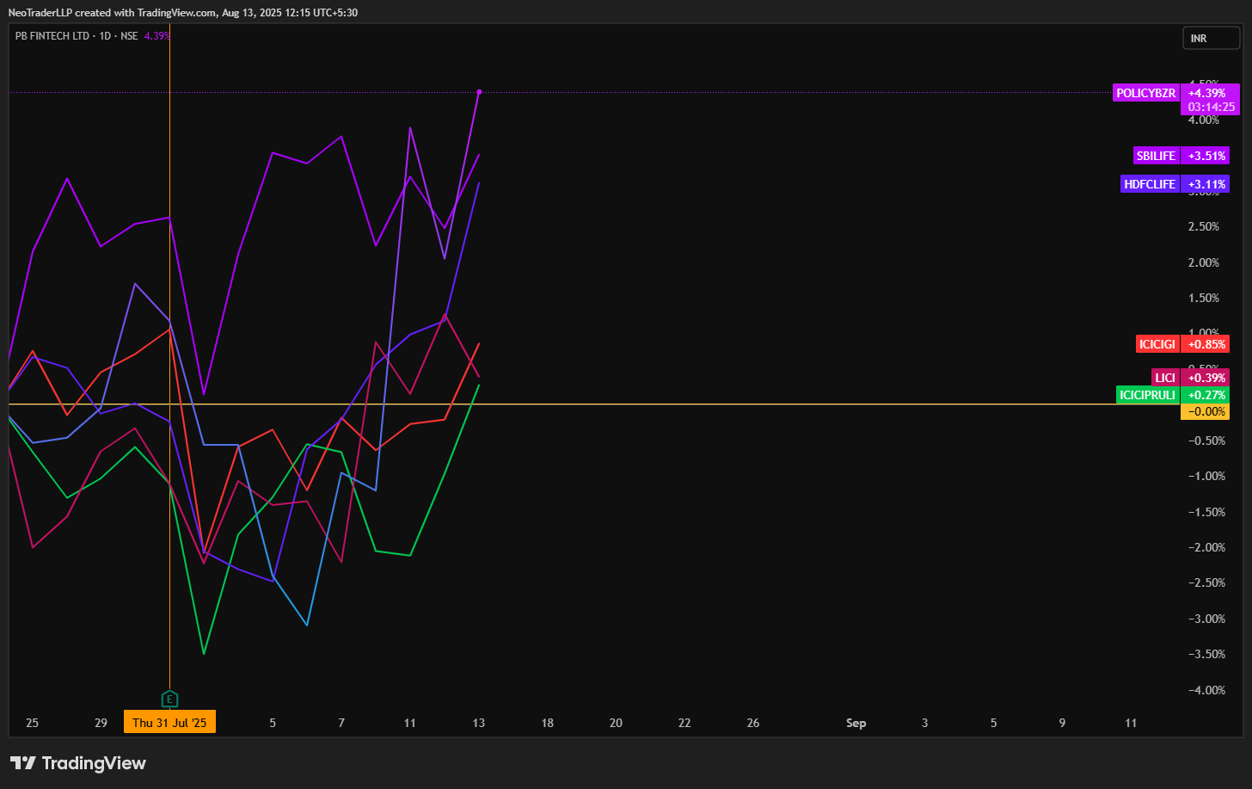The height and width of the screenshot is (789, 1252).
Task: Select the red ICICIGI label
Action: [1157, 344]
